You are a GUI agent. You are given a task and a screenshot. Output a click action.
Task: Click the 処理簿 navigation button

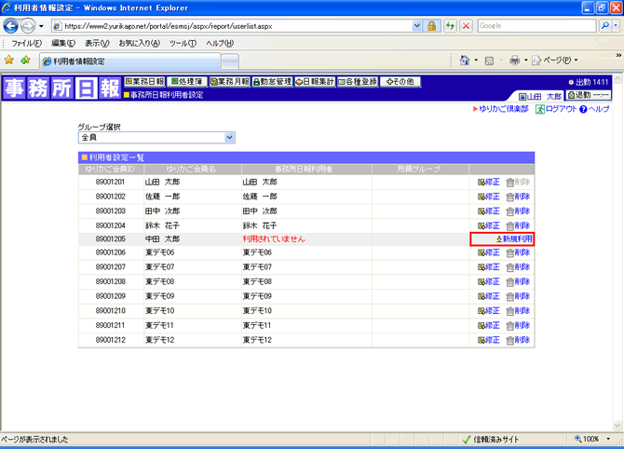pyautogui.click(x=187, y=82)
